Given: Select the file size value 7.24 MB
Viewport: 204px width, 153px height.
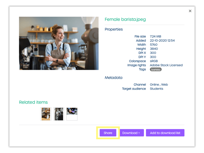Looking at the screenshot, I should [x=155, y=37].
